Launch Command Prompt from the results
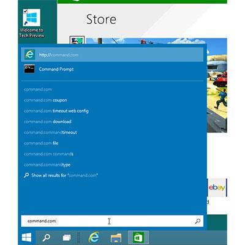Screen dimensions: 245x245 (x=112, y=69)
